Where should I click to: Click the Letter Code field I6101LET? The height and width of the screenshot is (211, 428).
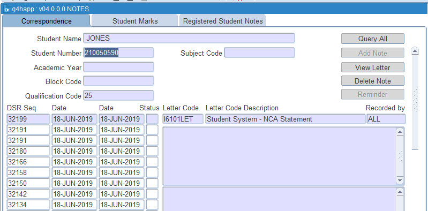[x=183, y=119]
